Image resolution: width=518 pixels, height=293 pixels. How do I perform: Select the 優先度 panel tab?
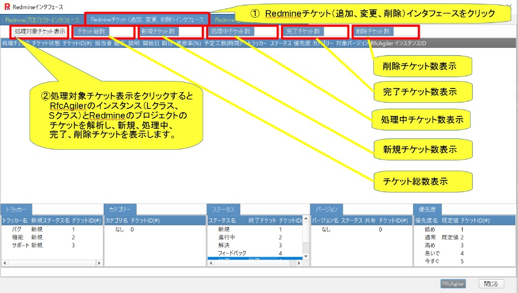click(428, 209)
